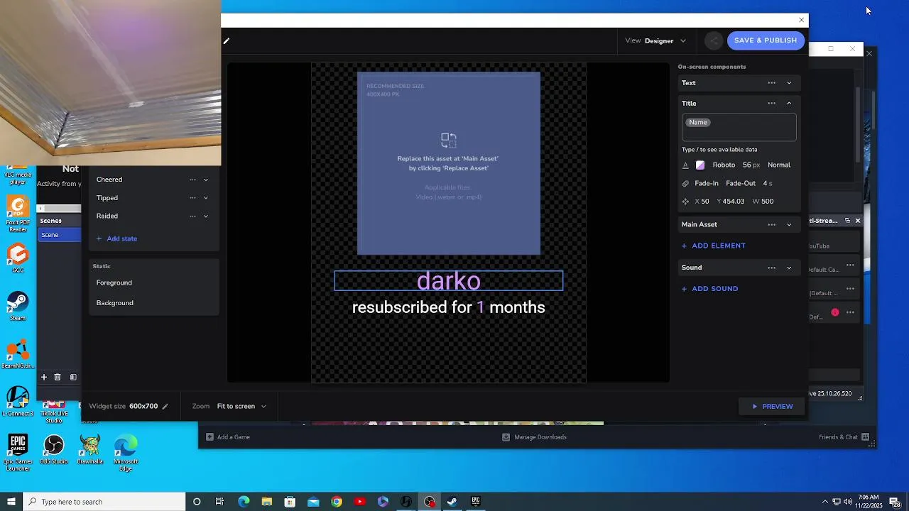909x511 pixels.
Task: Click Manage Downloads in Steam window
Action: pyautogui.click(x=534, y=437)
